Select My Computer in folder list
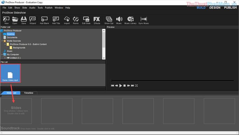Screen dimensions: 239x135 [13, 54]
